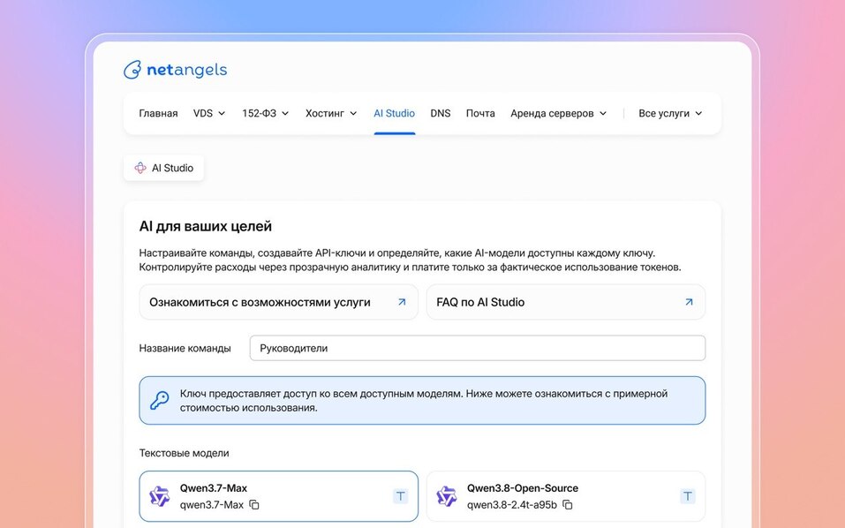Click the info text starting Ключ предоставляет доступ

coord(424,400)
